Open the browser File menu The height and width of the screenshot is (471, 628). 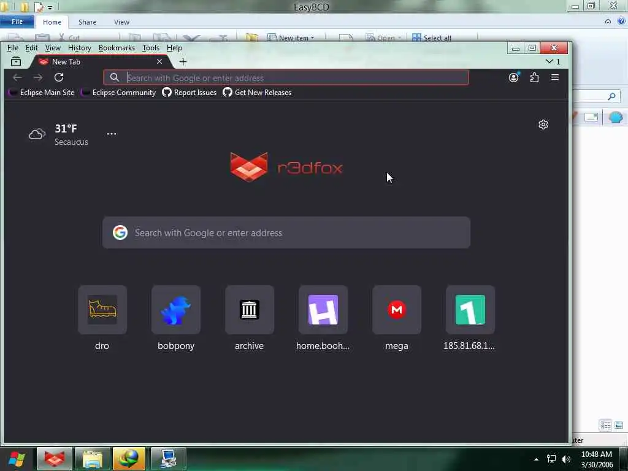(x=13, y=48)
